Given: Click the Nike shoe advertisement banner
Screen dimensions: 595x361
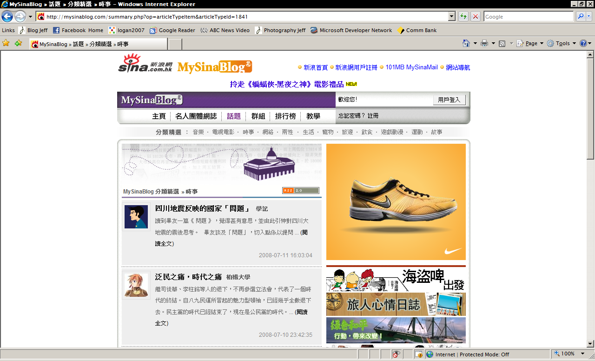Looking at the screenshot, I should (x=396, y=202).
